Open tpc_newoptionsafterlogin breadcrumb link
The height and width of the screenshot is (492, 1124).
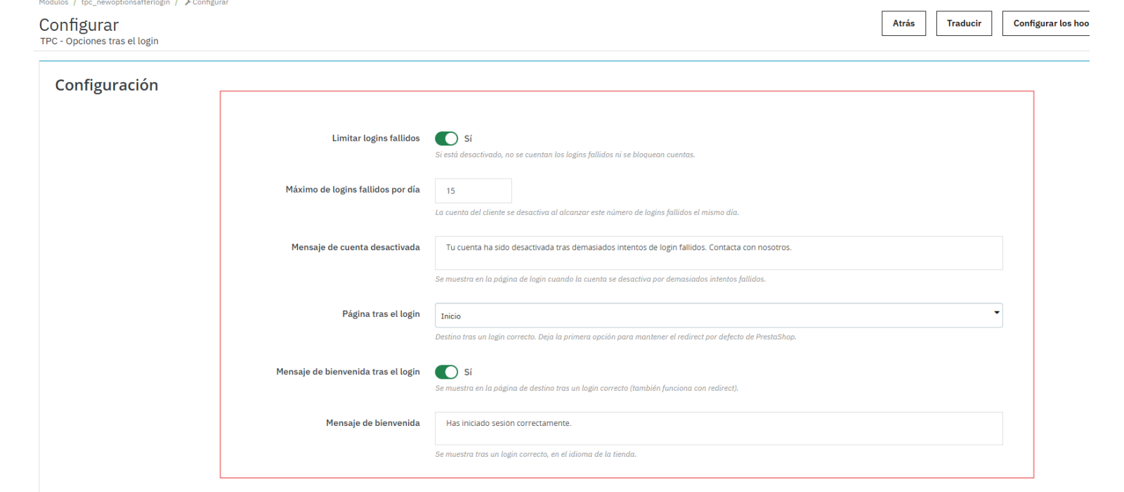point(126,3)
